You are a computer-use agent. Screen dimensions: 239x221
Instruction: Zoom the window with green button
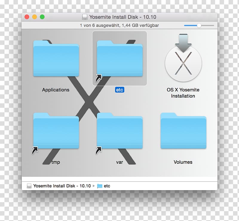pyautogui.click(x=42, y=17)
